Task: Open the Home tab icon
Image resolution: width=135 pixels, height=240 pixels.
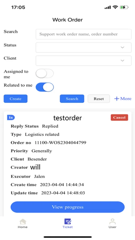Action: (23, 222)
